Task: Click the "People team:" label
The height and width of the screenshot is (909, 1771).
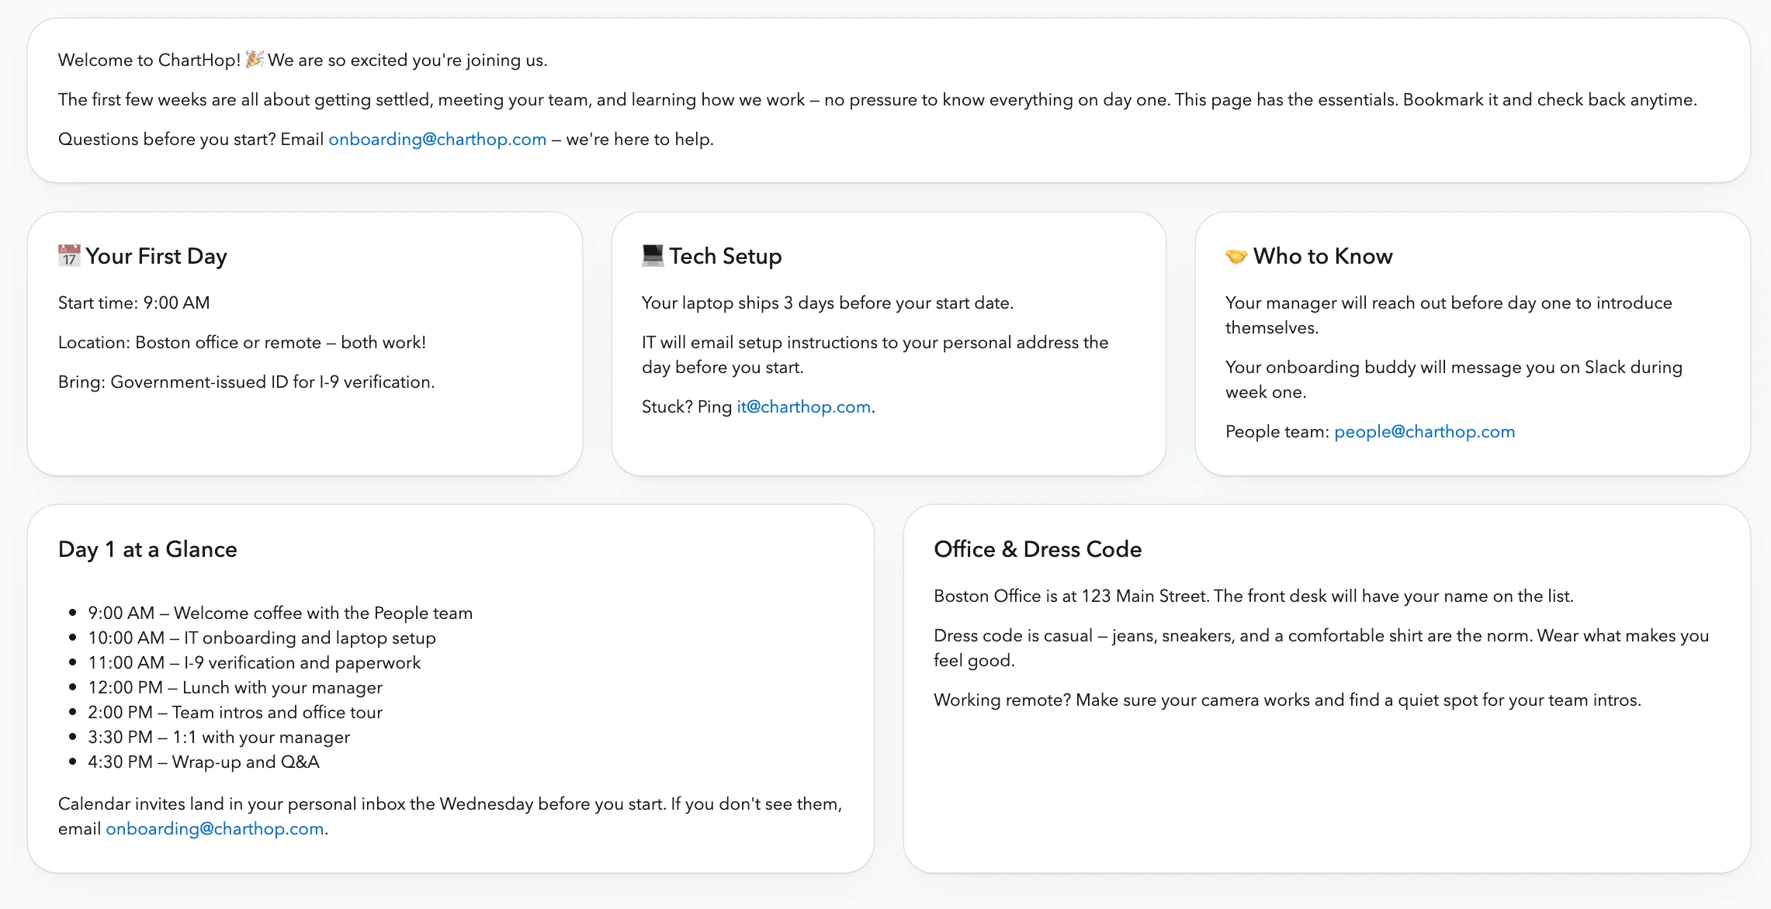Action: tap(1277, 431)
